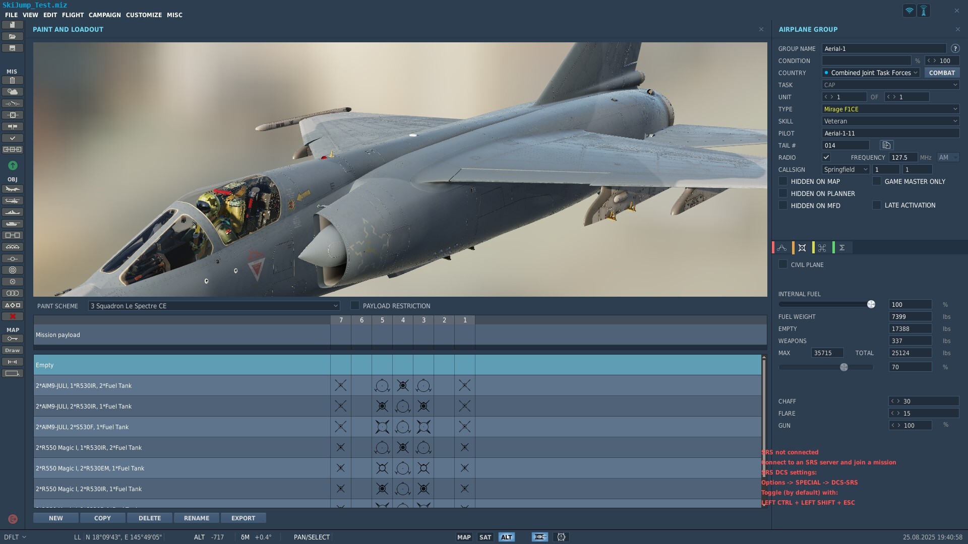The height and width of the screenshot is (544, 968).
Task: Open the payload tab icon in group panel
Action: 802,247
